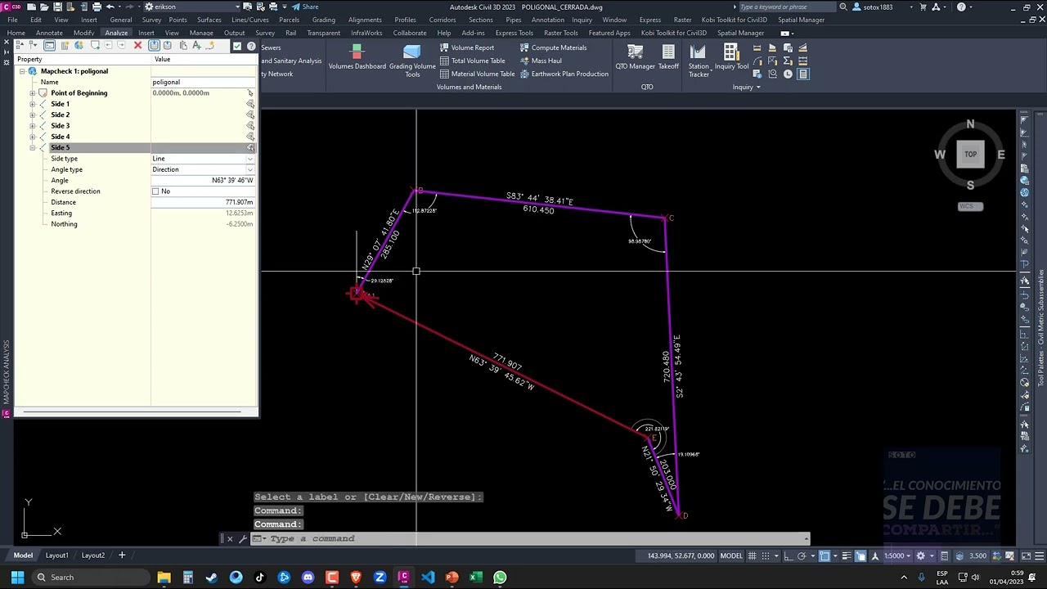Toggle the Reverse direction checkbox
The width and height of the screenshot is (1047, 589).
click(155, 191)
